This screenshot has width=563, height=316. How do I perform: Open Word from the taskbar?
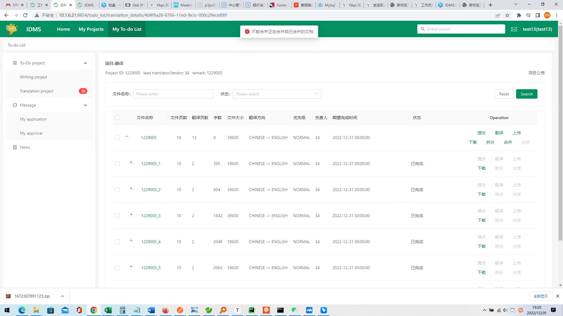click(151, 310)
